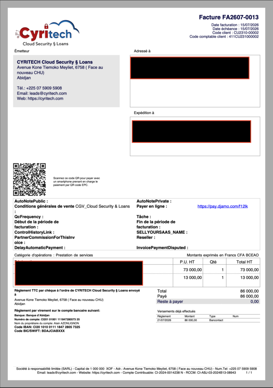Click the 'Date échéance : 15/07/2026' line

point(236,29)
